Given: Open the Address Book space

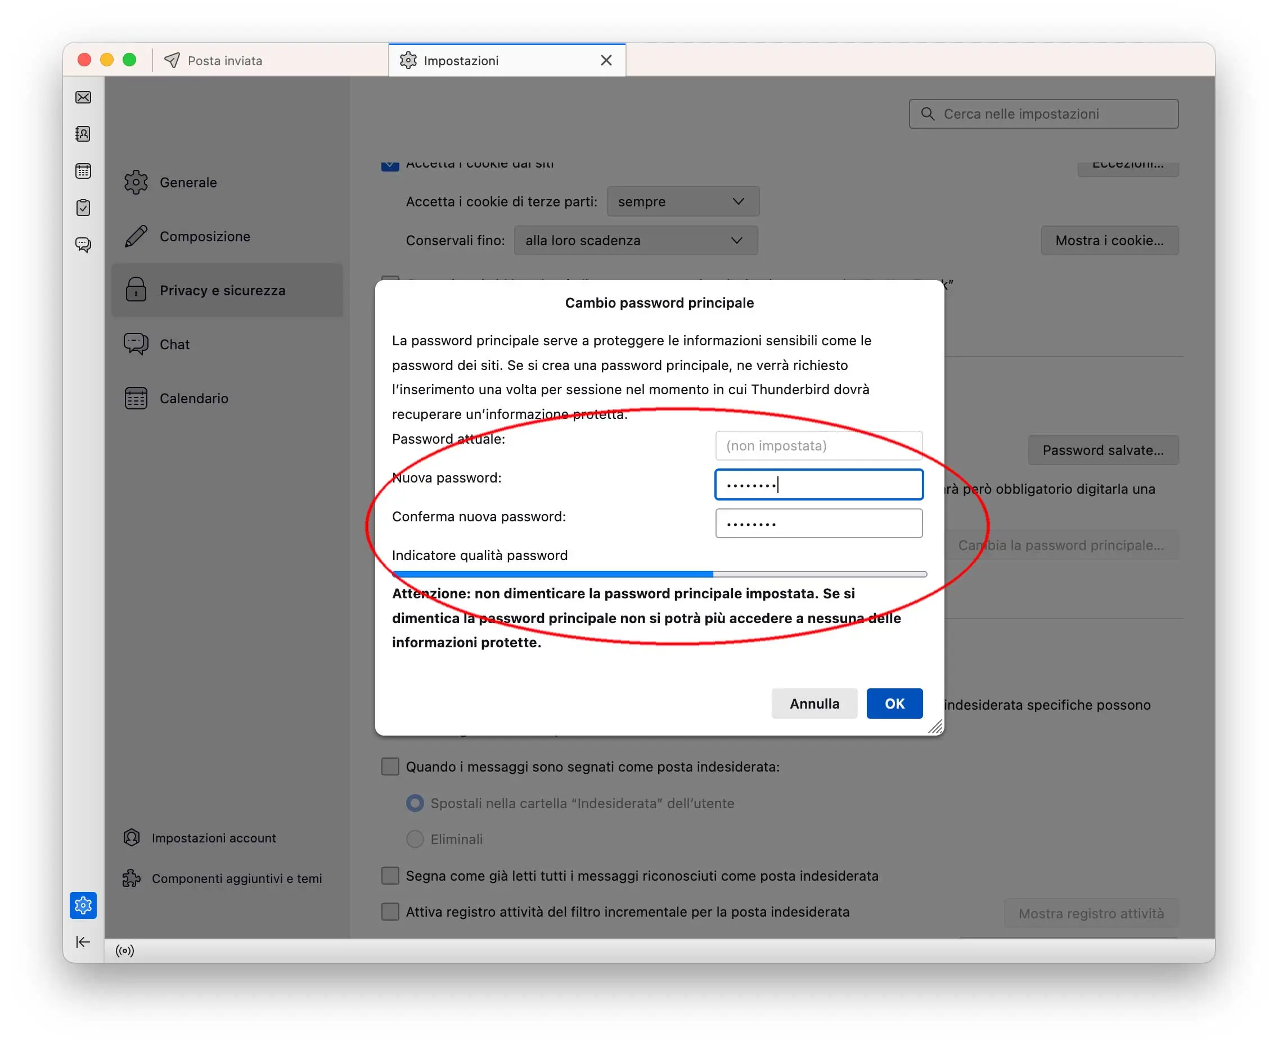Looking at the screenshot, I should point(83,134).
